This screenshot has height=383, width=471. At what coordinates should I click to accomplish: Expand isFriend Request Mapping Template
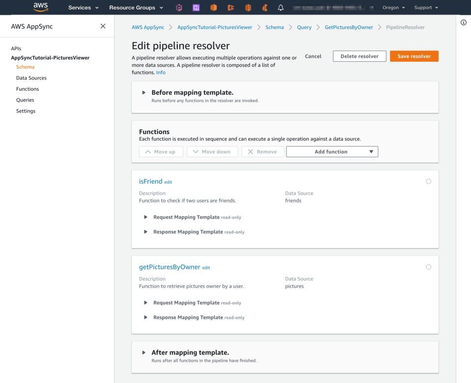(146, 217)
